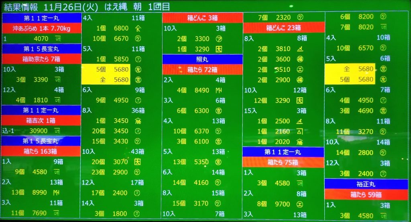Click the red 箱どんこ 23箱 bar
Image resolution: width=411 pixels, height=222 pixels.
pyautogui.click(x=283, y=28)
